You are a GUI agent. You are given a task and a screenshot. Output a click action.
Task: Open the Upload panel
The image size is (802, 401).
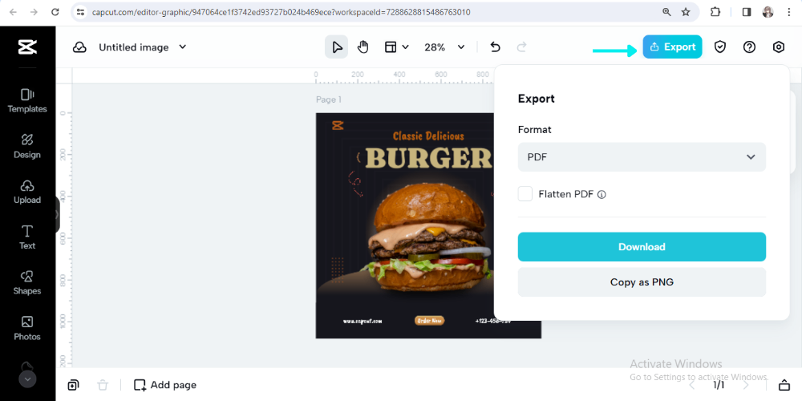click(27, 192)
